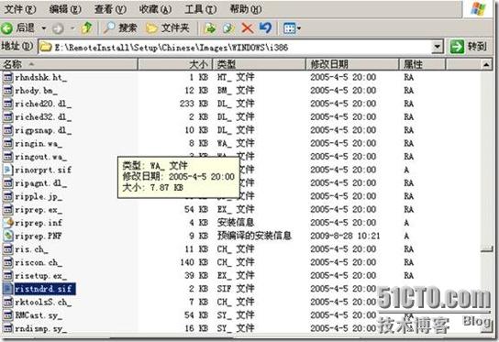This screenshot has width=499, height=342.
Task: Click the scrollbar up arrow
Action: click(486, 65)
